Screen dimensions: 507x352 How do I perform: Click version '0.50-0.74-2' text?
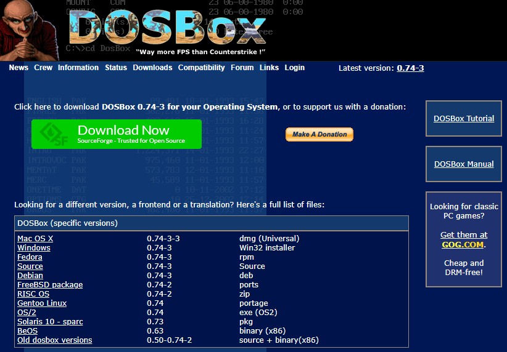point(170,340)
